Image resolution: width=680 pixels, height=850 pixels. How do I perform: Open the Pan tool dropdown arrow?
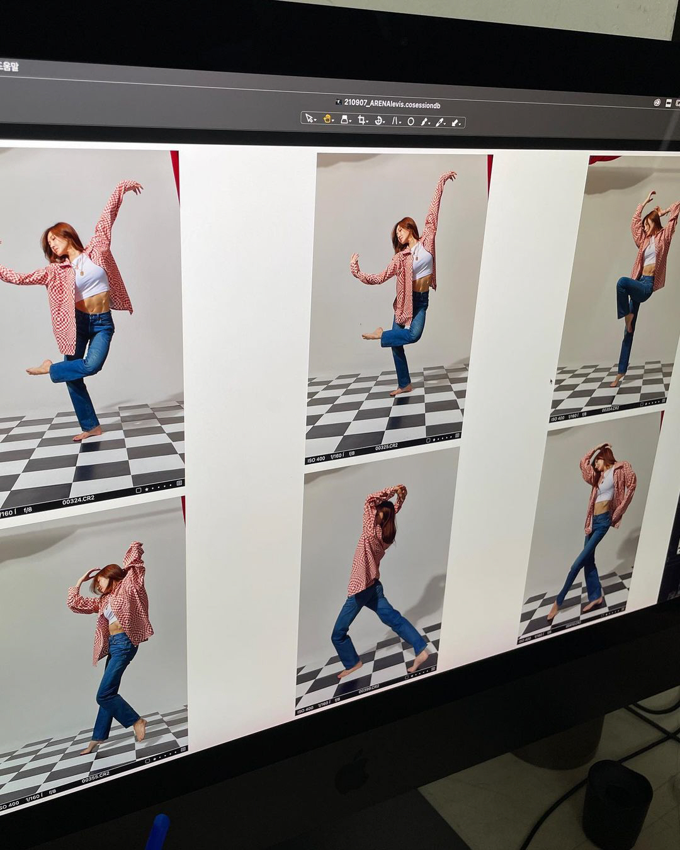click(x=333, y=120)
